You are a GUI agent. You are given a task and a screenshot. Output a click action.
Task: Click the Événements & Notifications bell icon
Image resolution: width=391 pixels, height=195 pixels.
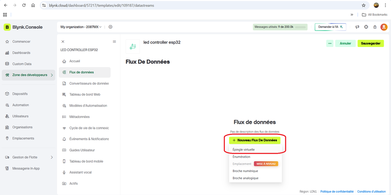pos(64,139)
